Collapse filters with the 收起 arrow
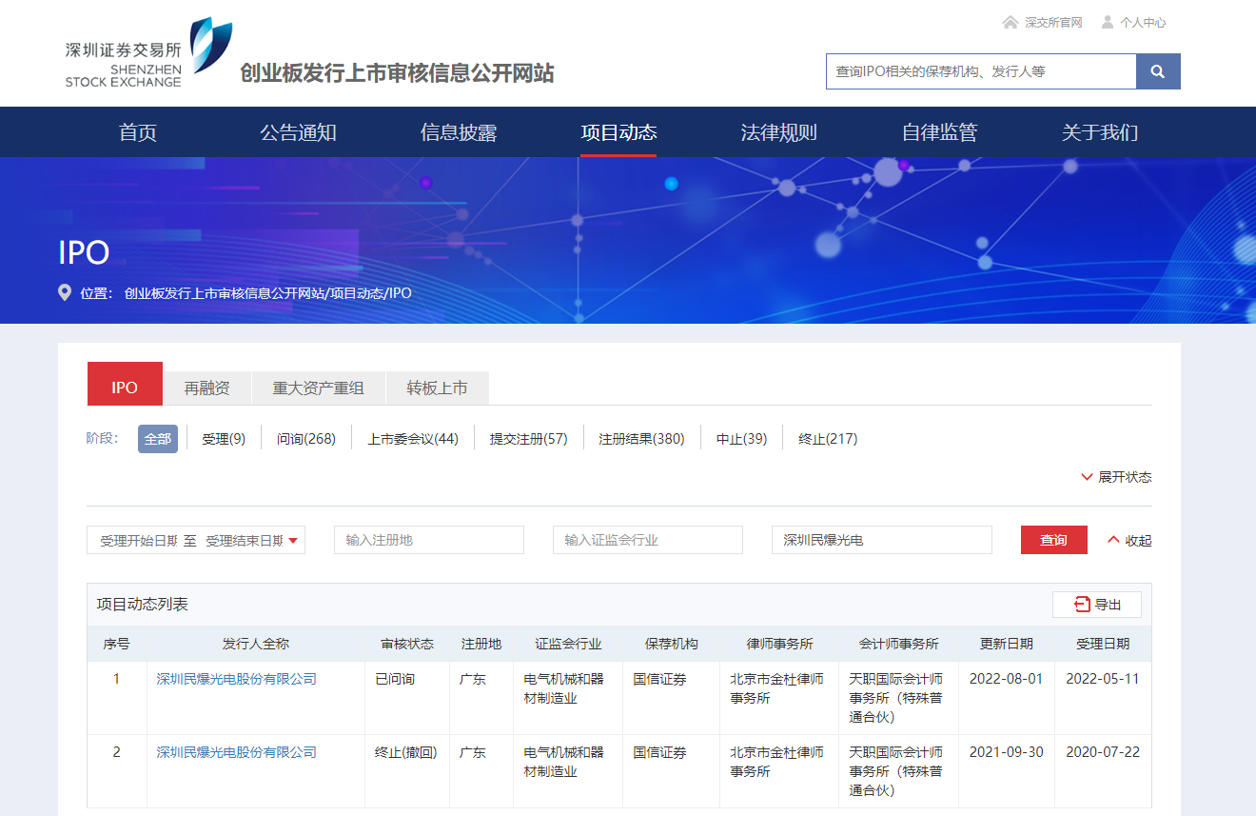The image size is (1256, 816). coord(1129,540)
